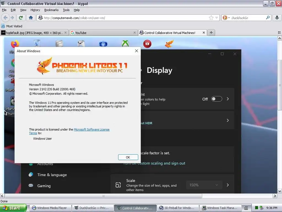Go back with the browser back arrow

6,18
